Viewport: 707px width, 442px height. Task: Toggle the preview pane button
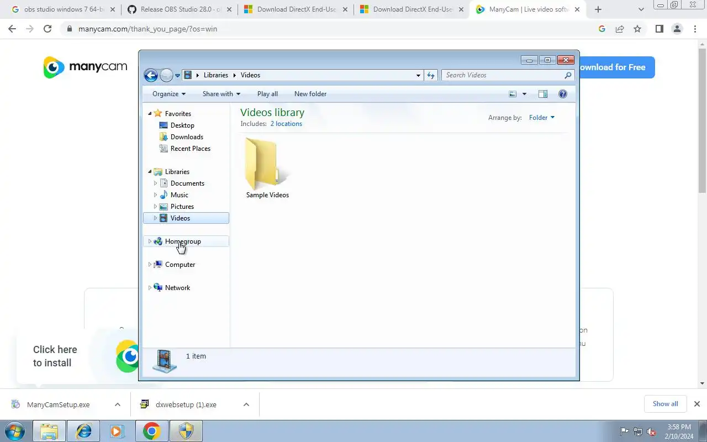tap(543, 94)
